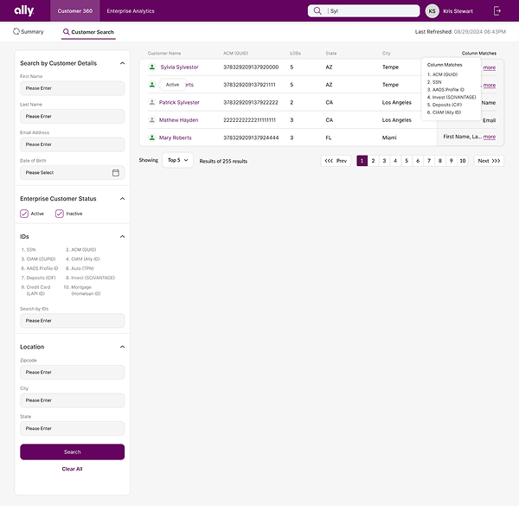Viewport: 519px width, 506px height.
Task: Select results page 10
Action: pyautogui.click(x=463, y=161)
